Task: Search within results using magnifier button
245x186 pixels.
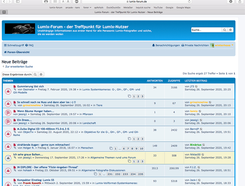Action: tap(35, 74)
